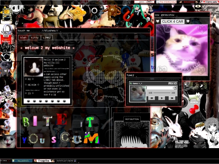Click the 'HE/HIM' text in profile box
Image resolution: width=219 pixels, height=164 pixels.
click(x=32, y=85)
